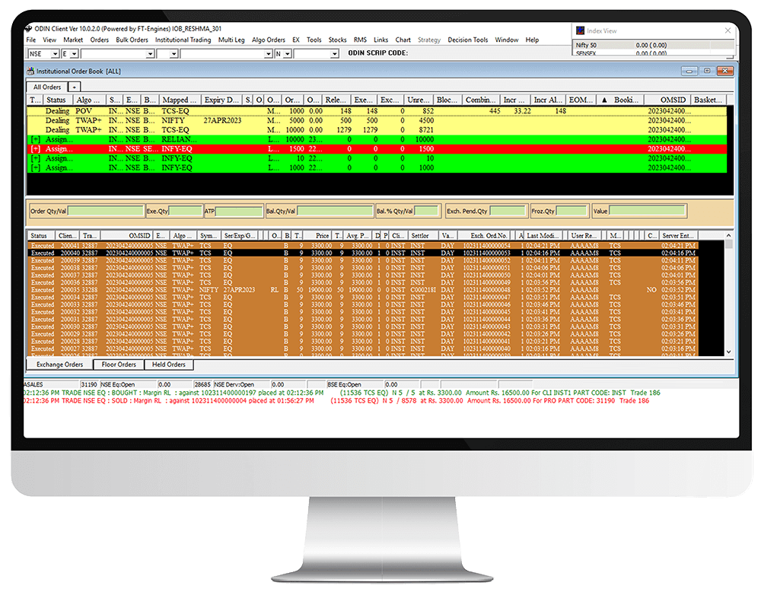The image size is (761, 595).
Task: Click the Order Qty/Val field
Action: pyautogui.click(x=106, y=211)
